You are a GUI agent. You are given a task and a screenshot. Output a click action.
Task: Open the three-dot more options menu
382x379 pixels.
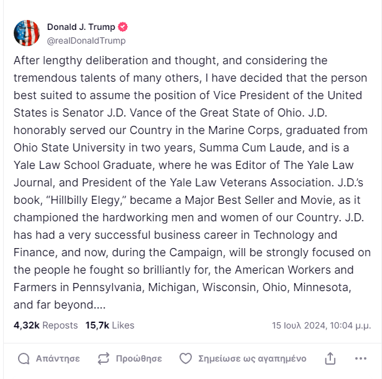pos(361,358)
